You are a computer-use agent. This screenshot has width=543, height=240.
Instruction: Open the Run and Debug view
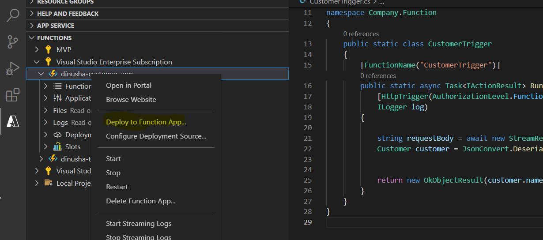tap(13, 68)
